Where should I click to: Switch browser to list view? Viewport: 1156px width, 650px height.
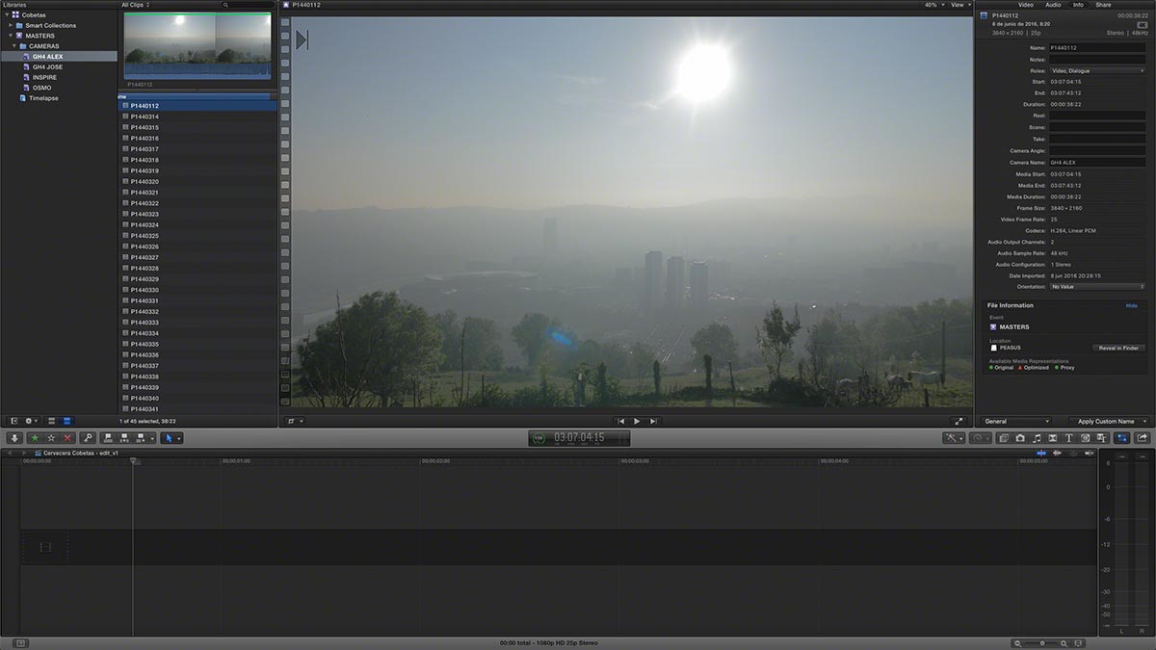(66, 421)
